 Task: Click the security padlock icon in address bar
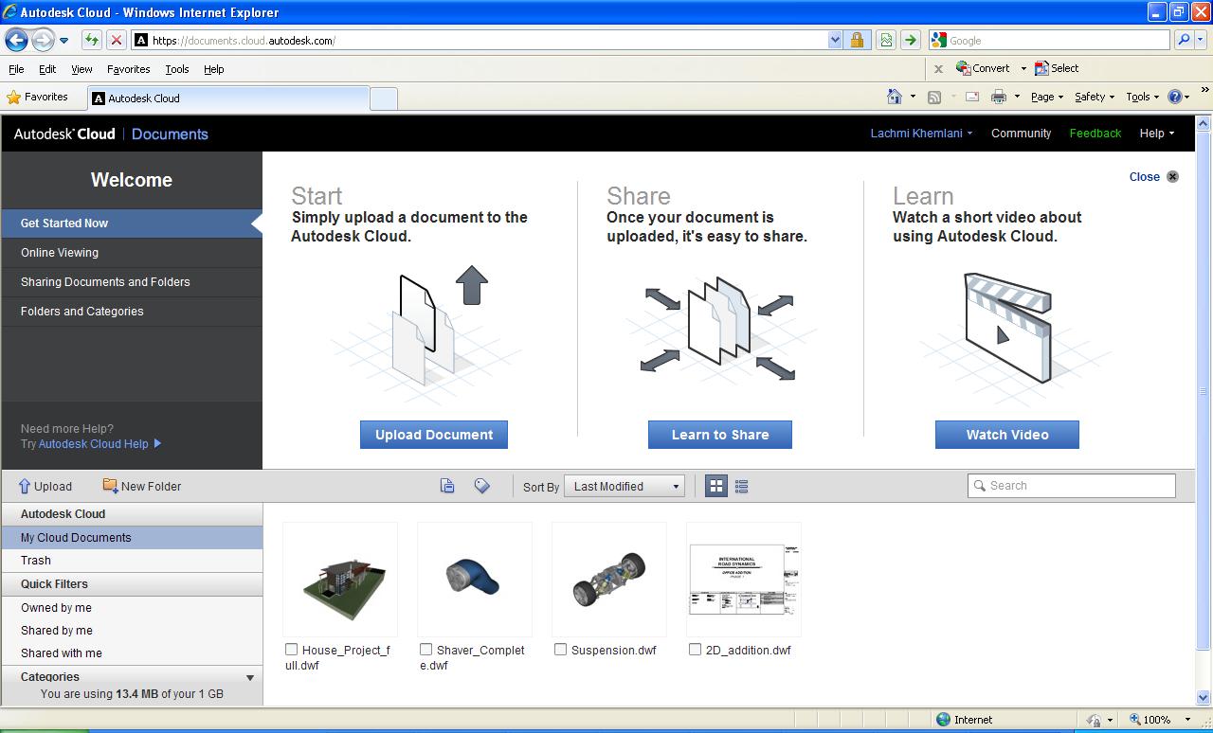click(x=857, y=40)
